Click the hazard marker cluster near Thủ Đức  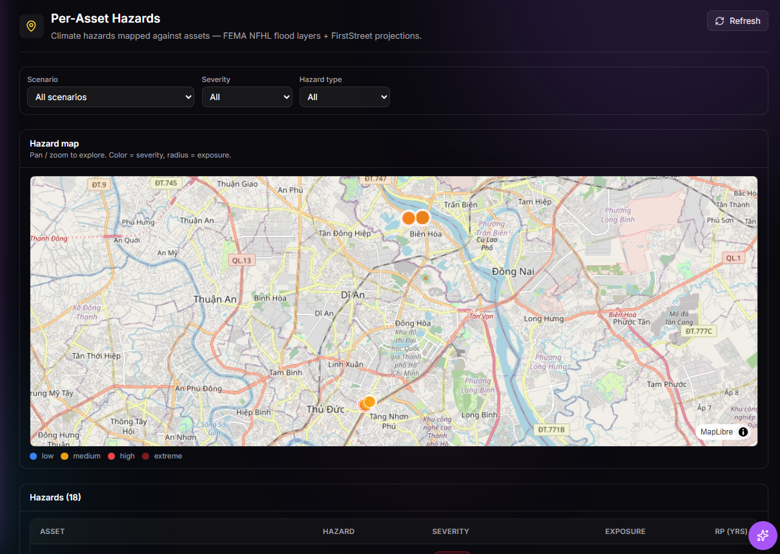(366, 404)
